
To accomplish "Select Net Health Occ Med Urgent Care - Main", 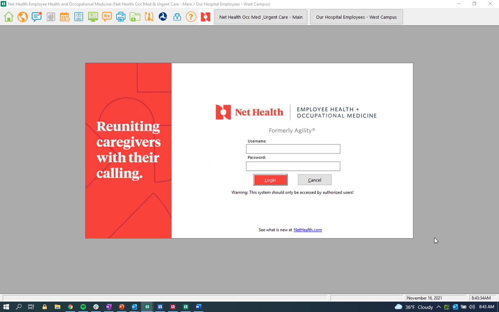I will (x=261, y=17).
